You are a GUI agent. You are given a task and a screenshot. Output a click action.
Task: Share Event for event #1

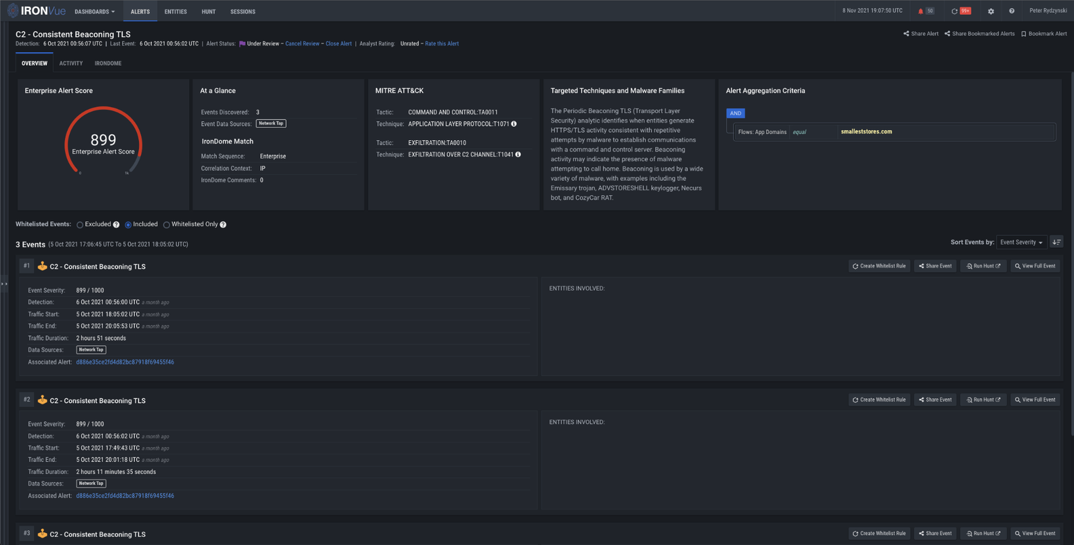(935, 266)
